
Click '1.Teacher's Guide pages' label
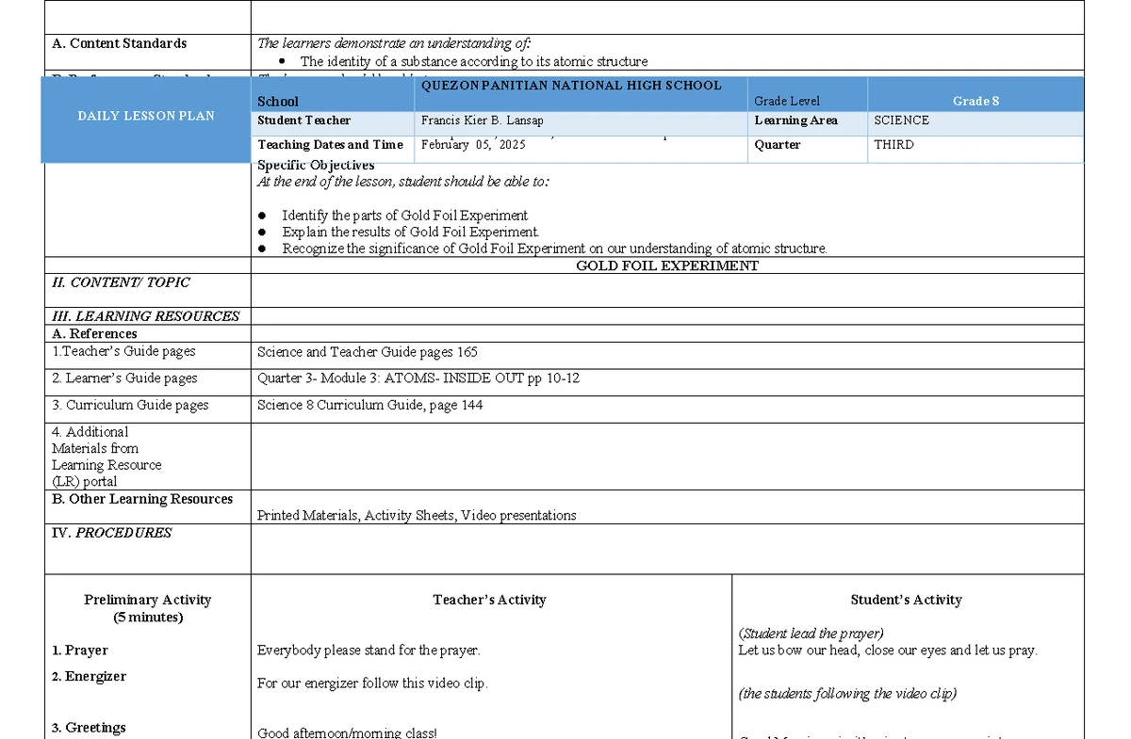click(123, 351)
